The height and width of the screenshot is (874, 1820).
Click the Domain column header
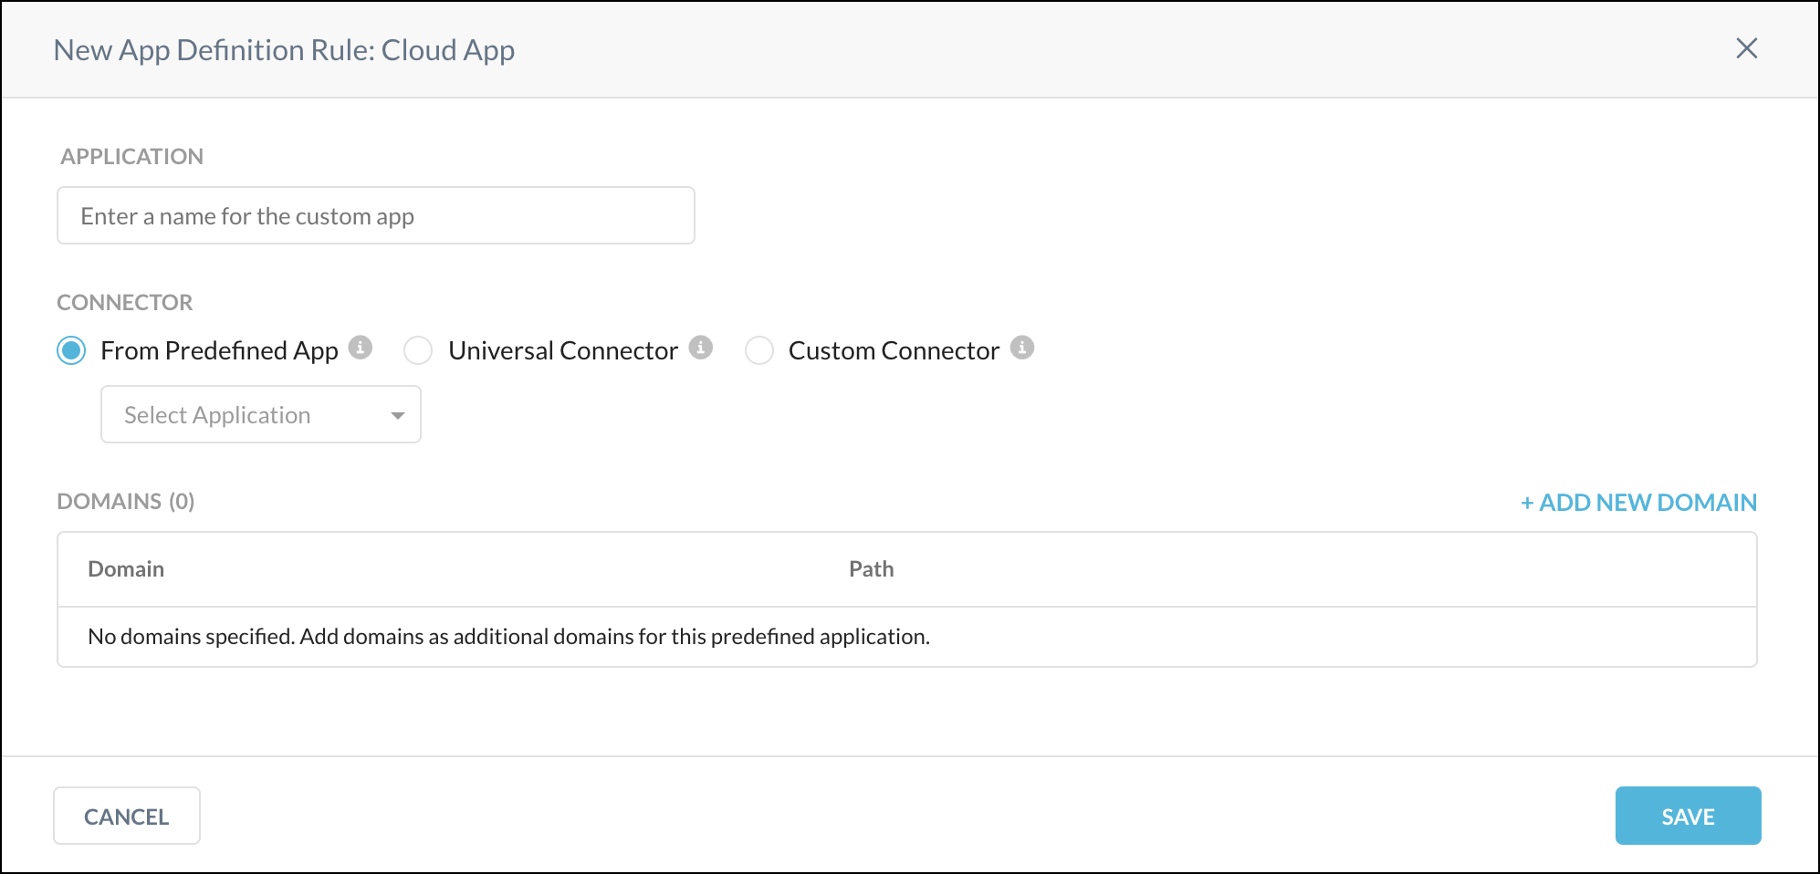(126, 569)
